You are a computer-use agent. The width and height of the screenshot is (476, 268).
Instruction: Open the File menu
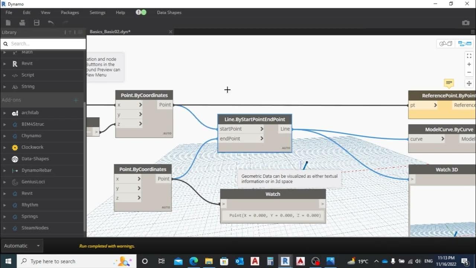pos(9,12)
